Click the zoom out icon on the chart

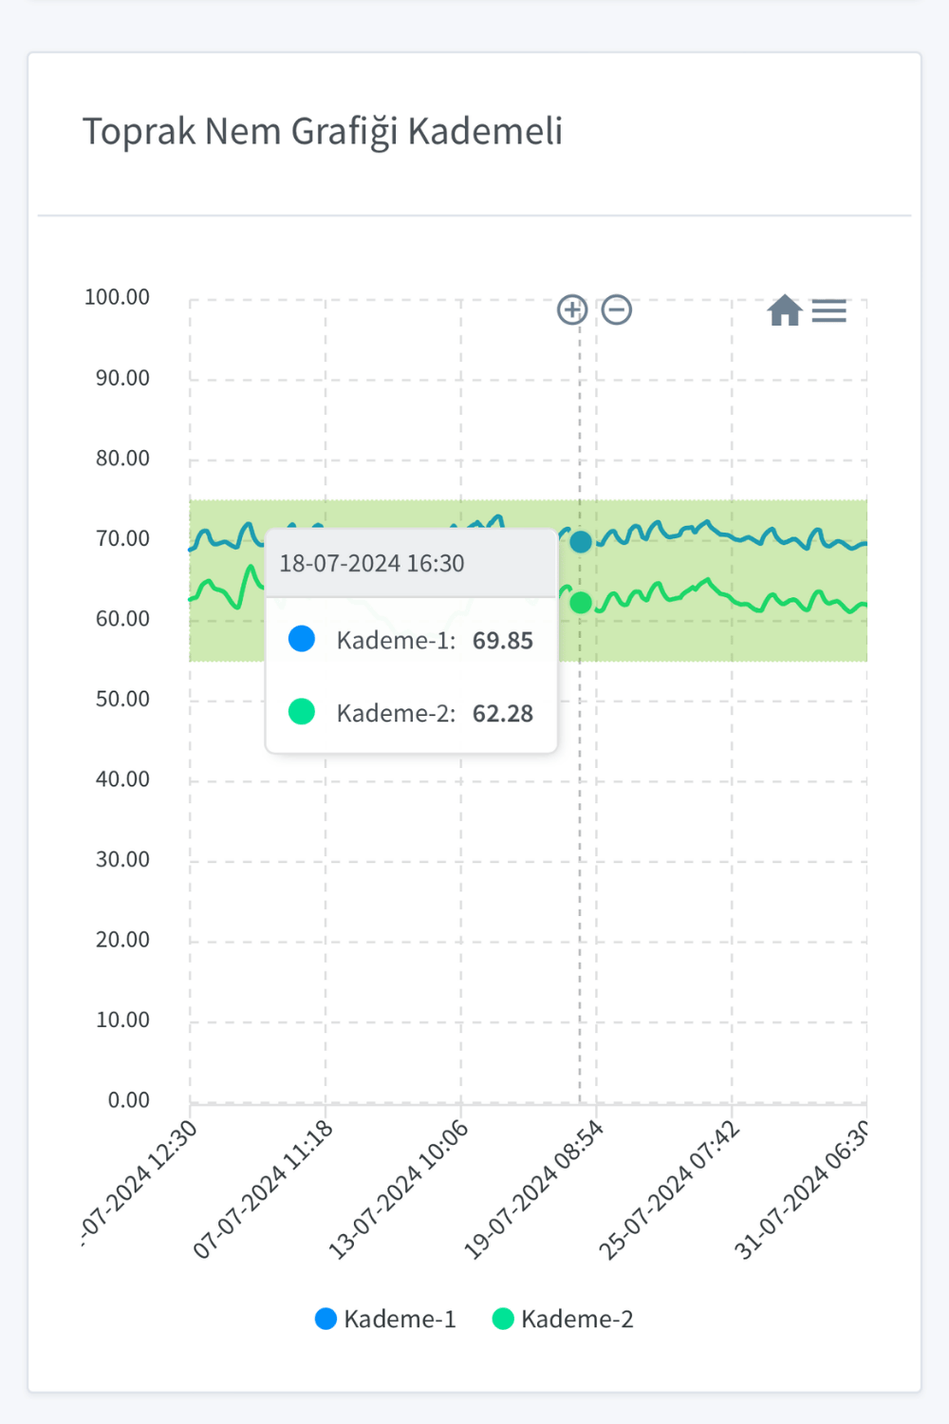(x=617, y=310)
